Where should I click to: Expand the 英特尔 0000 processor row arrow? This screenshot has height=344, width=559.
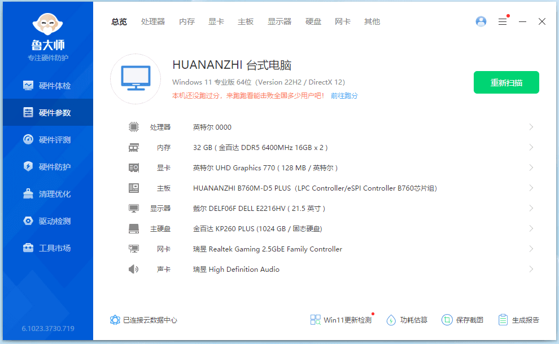tap(531, 127)
